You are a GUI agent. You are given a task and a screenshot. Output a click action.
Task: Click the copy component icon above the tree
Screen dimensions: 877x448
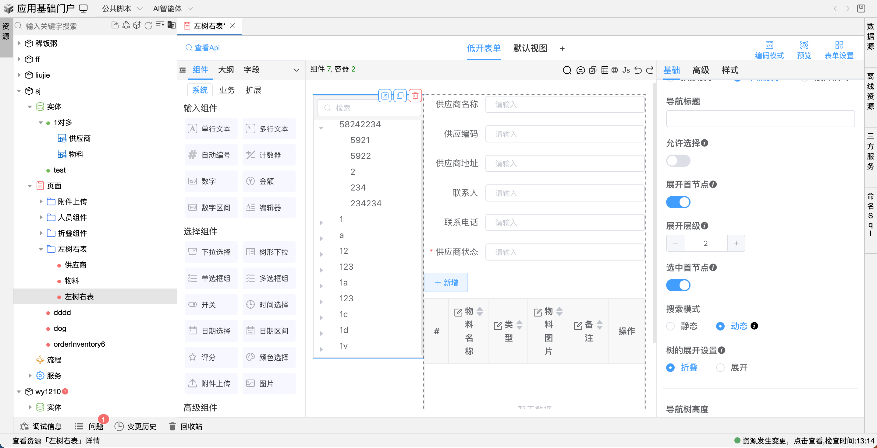click(400, 96)
